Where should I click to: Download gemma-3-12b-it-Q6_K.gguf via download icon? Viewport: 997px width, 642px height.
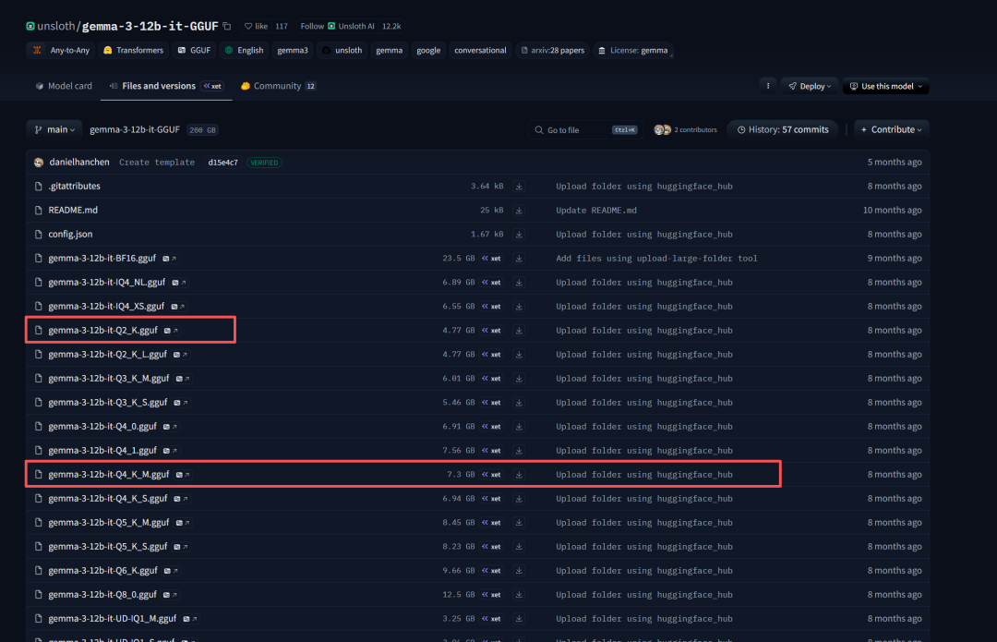(x=519, y=571)
